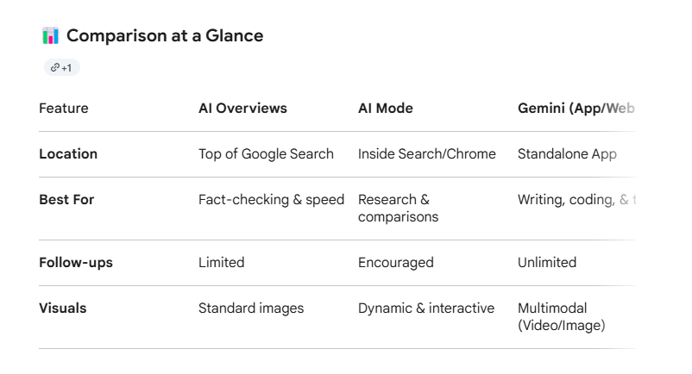Click the bar chart emoji beside the heading

click(x=50, y=35)
